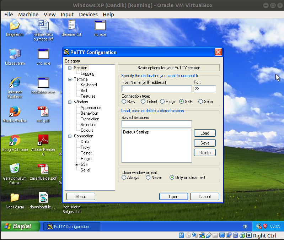This screenshot has width=284, height=240.
Task: Focus the Host Name input field
Action: 157,89
